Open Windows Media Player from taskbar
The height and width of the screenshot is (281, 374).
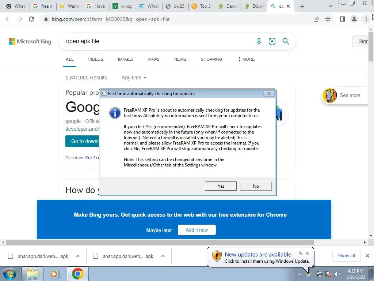pos(54,274)
